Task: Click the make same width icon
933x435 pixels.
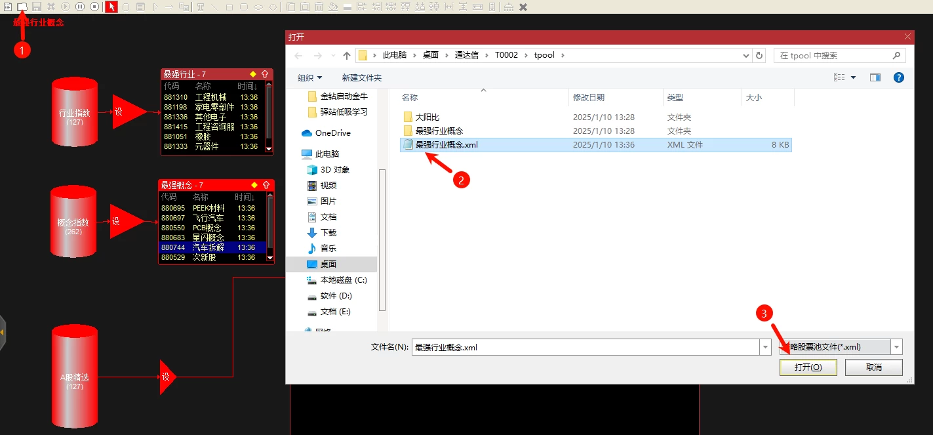Action: tap(477, 7)
